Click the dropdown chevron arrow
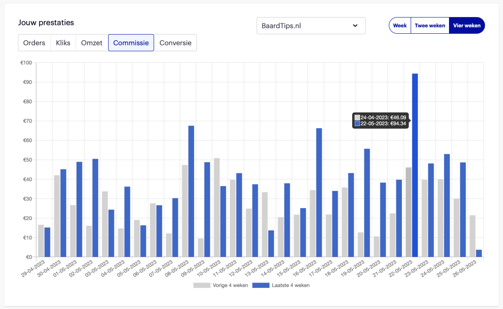The width and height of the screenshot is (503, 309). (355, 25)
